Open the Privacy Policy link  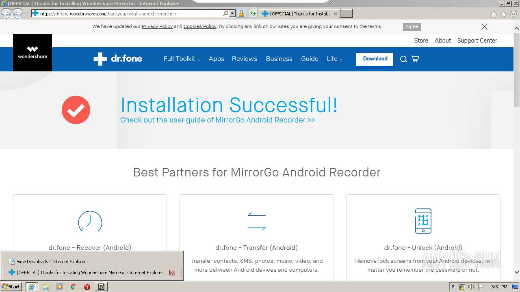click(x=157, y=27)
